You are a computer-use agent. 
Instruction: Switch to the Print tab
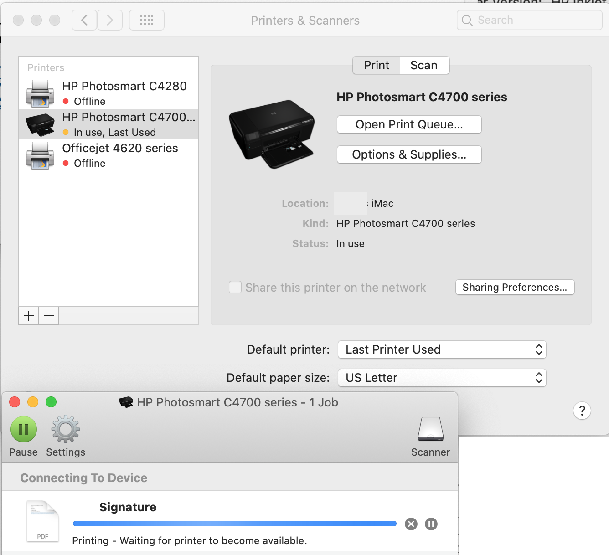(377, 65)
